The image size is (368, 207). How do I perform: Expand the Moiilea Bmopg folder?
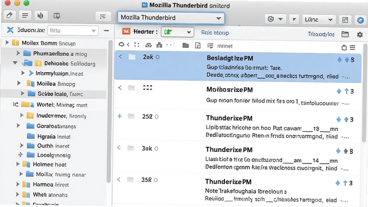19,83
